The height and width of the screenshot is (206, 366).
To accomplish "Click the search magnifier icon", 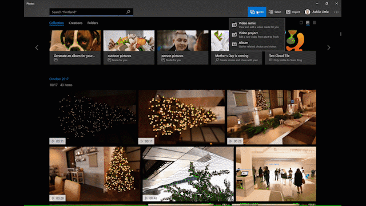I will click(128, 12).
